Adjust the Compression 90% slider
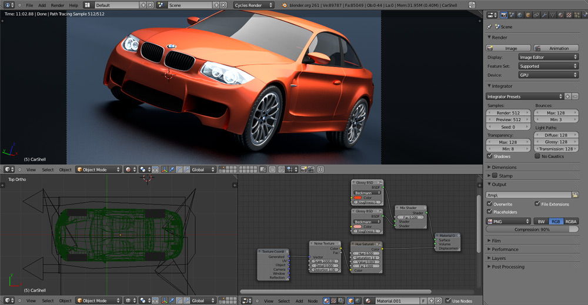 [533, 229]
